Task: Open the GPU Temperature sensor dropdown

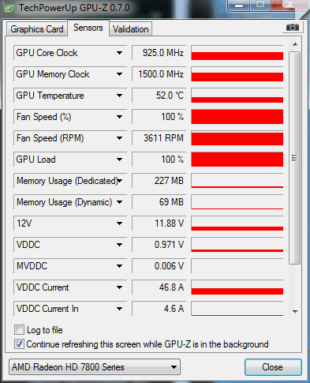Action: point(119,96)
